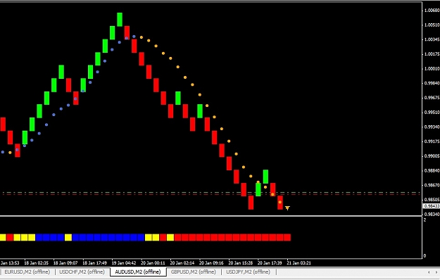The height and width of the screenshot is (280, 440).
Task: Click the 20 Jan 17:39 time label
Action: 270,263
